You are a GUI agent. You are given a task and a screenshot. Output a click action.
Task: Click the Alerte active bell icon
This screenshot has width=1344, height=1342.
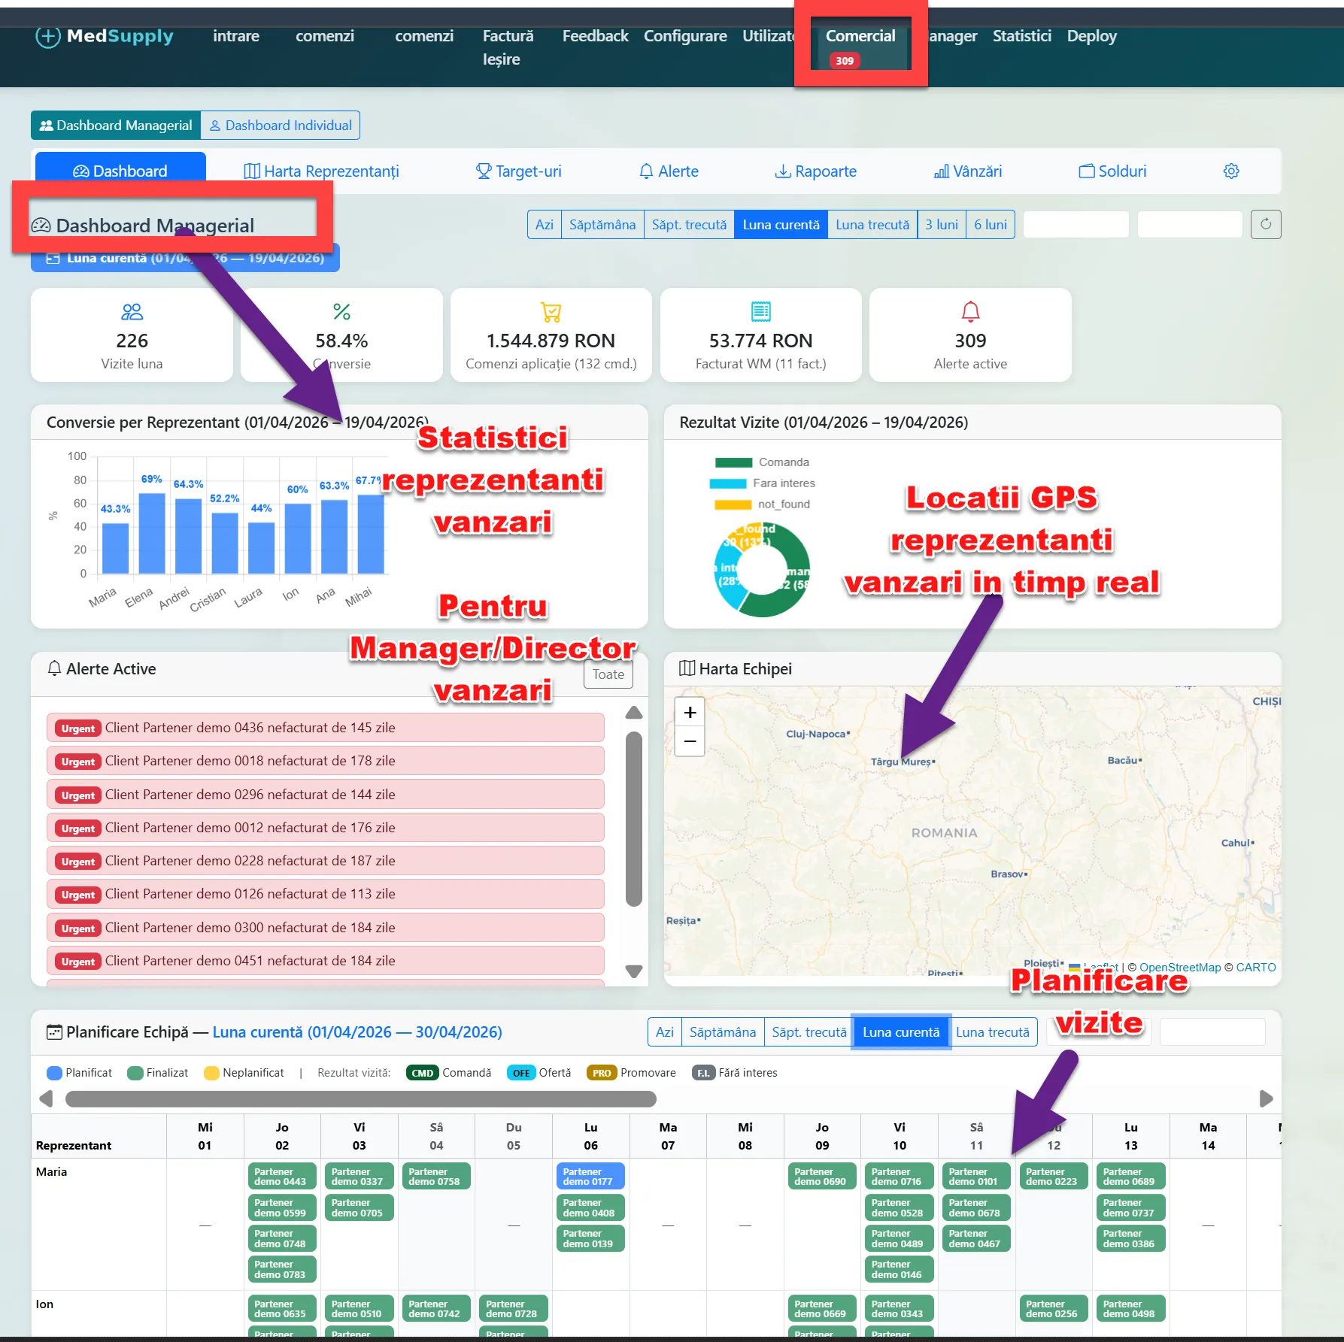point(971,311)
